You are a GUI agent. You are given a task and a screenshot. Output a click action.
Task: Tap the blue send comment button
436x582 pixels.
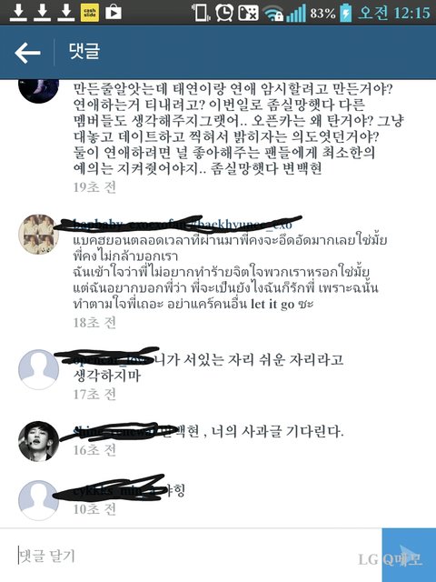coord(409,555)
